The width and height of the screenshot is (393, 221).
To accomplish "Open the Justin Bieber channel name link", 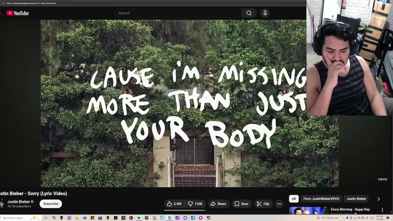I will pos(19,202).
